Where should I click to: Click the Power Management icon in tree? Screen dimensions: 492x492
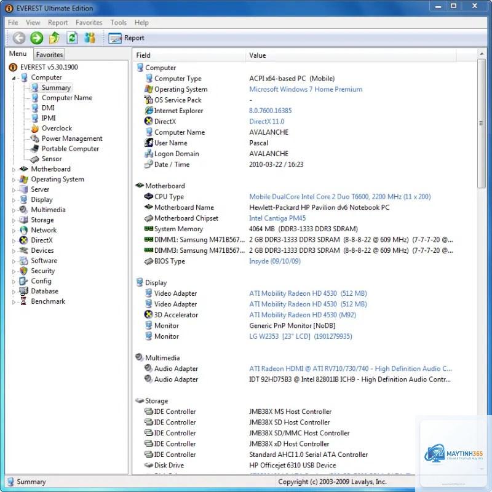coord(35,138)
